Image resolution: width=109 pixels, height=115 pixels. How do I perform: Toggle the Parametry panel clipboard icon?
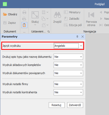coord(24,25)
